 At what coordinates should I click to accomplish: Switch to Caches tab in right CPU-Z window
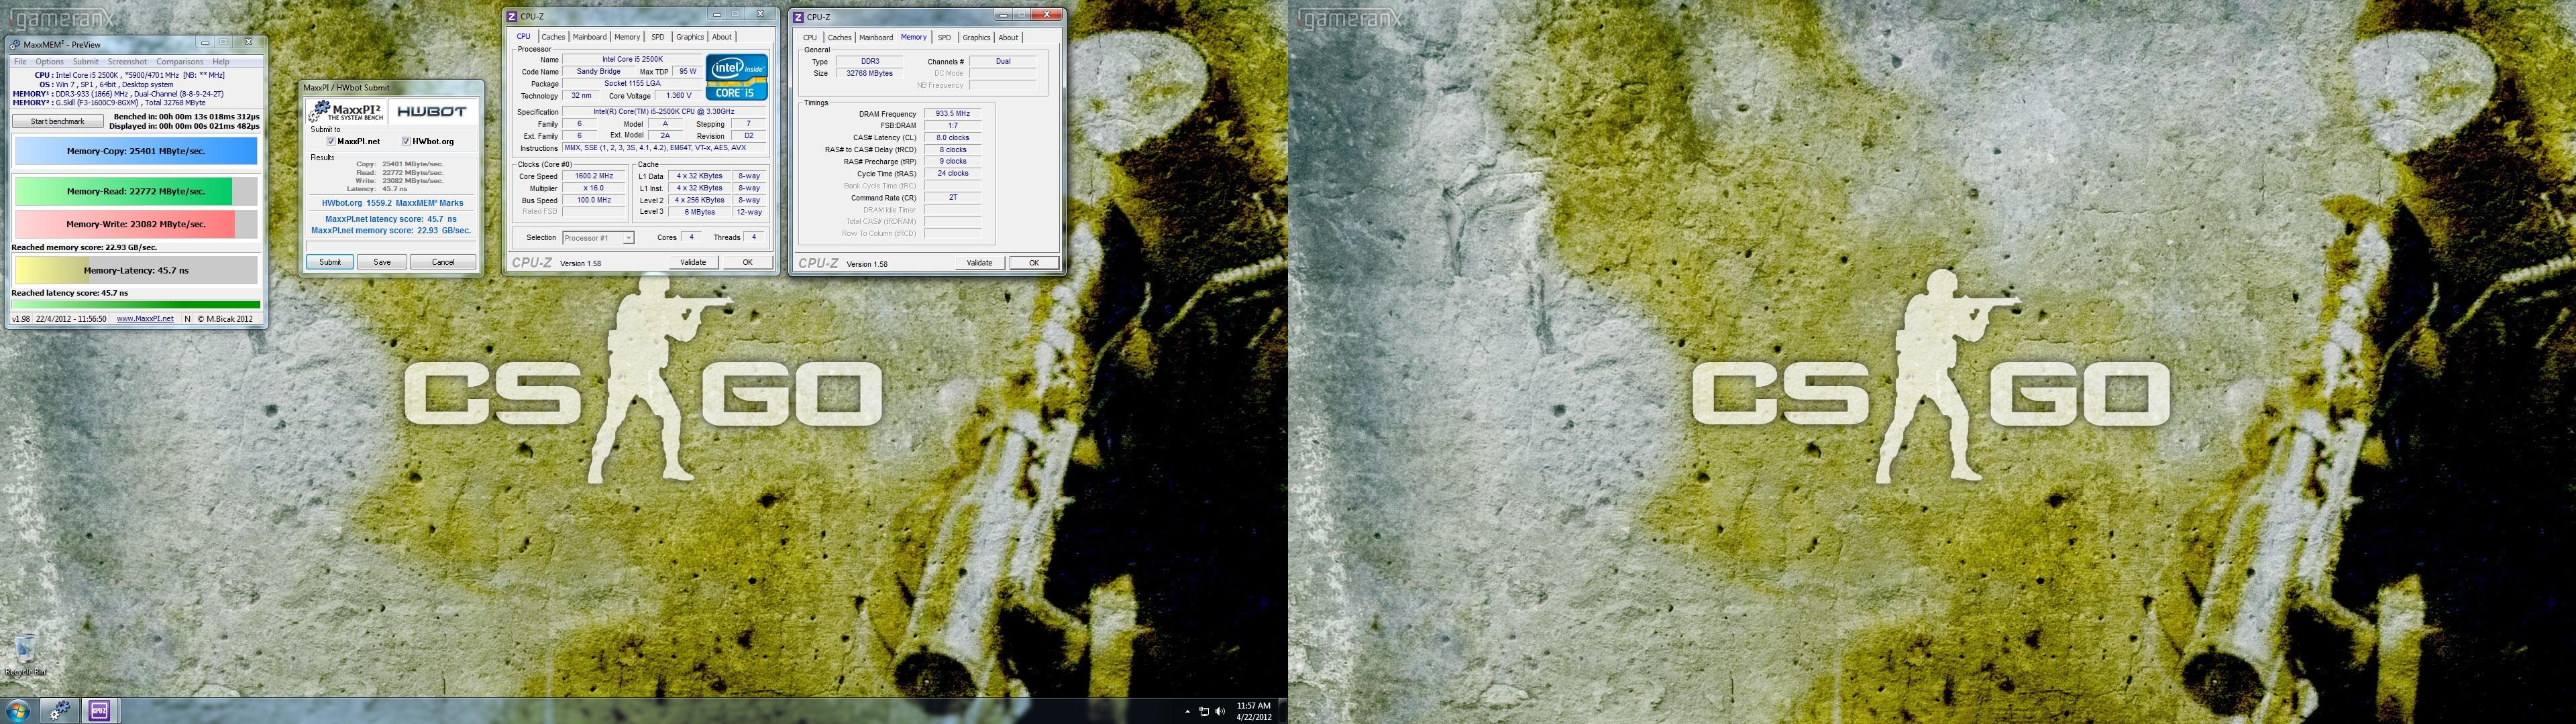(840, 38)
